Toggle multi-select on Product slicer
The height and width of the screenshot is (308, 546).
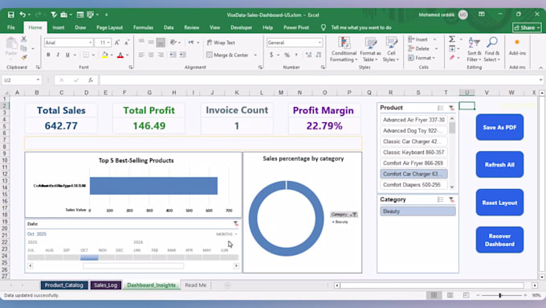pyautogui.click(x=441, y=108)
